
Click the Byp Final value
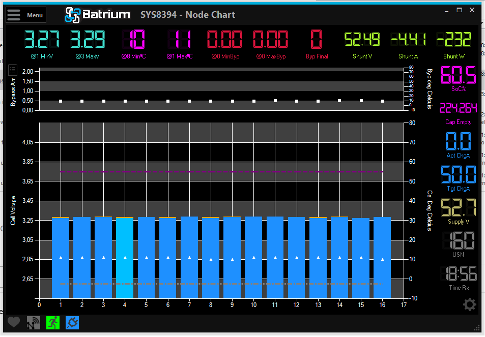pos(316,40)
